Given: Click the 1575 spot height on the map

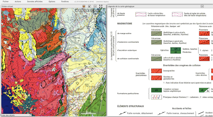Looking at the screenshot, I should click(85, 64).
